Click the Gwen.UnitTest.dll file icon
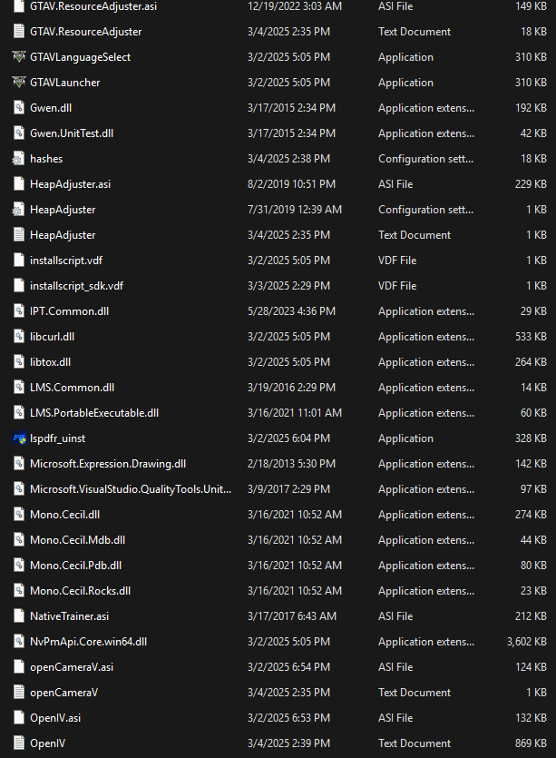Screen dimensions: 556x758 (19, 133)
